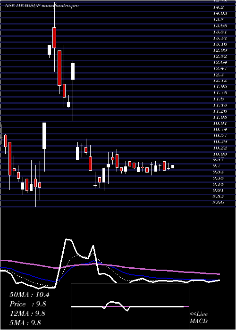This screenshot has width=236, height=330.
Task: Click the 12.64 price axis label
Action: (220, 63)
